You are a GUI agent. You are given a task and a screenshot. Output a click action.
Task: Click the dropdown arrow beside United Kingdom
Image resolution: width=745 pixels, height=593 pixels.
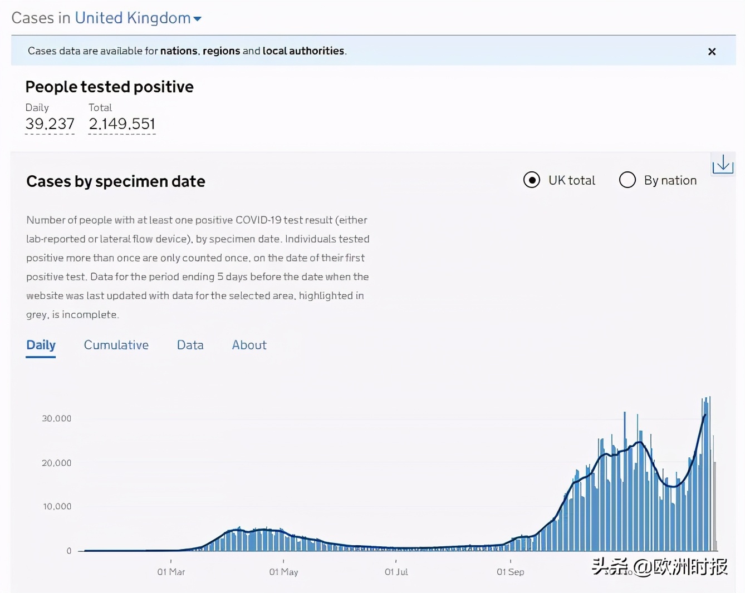(x=197, y=19)
